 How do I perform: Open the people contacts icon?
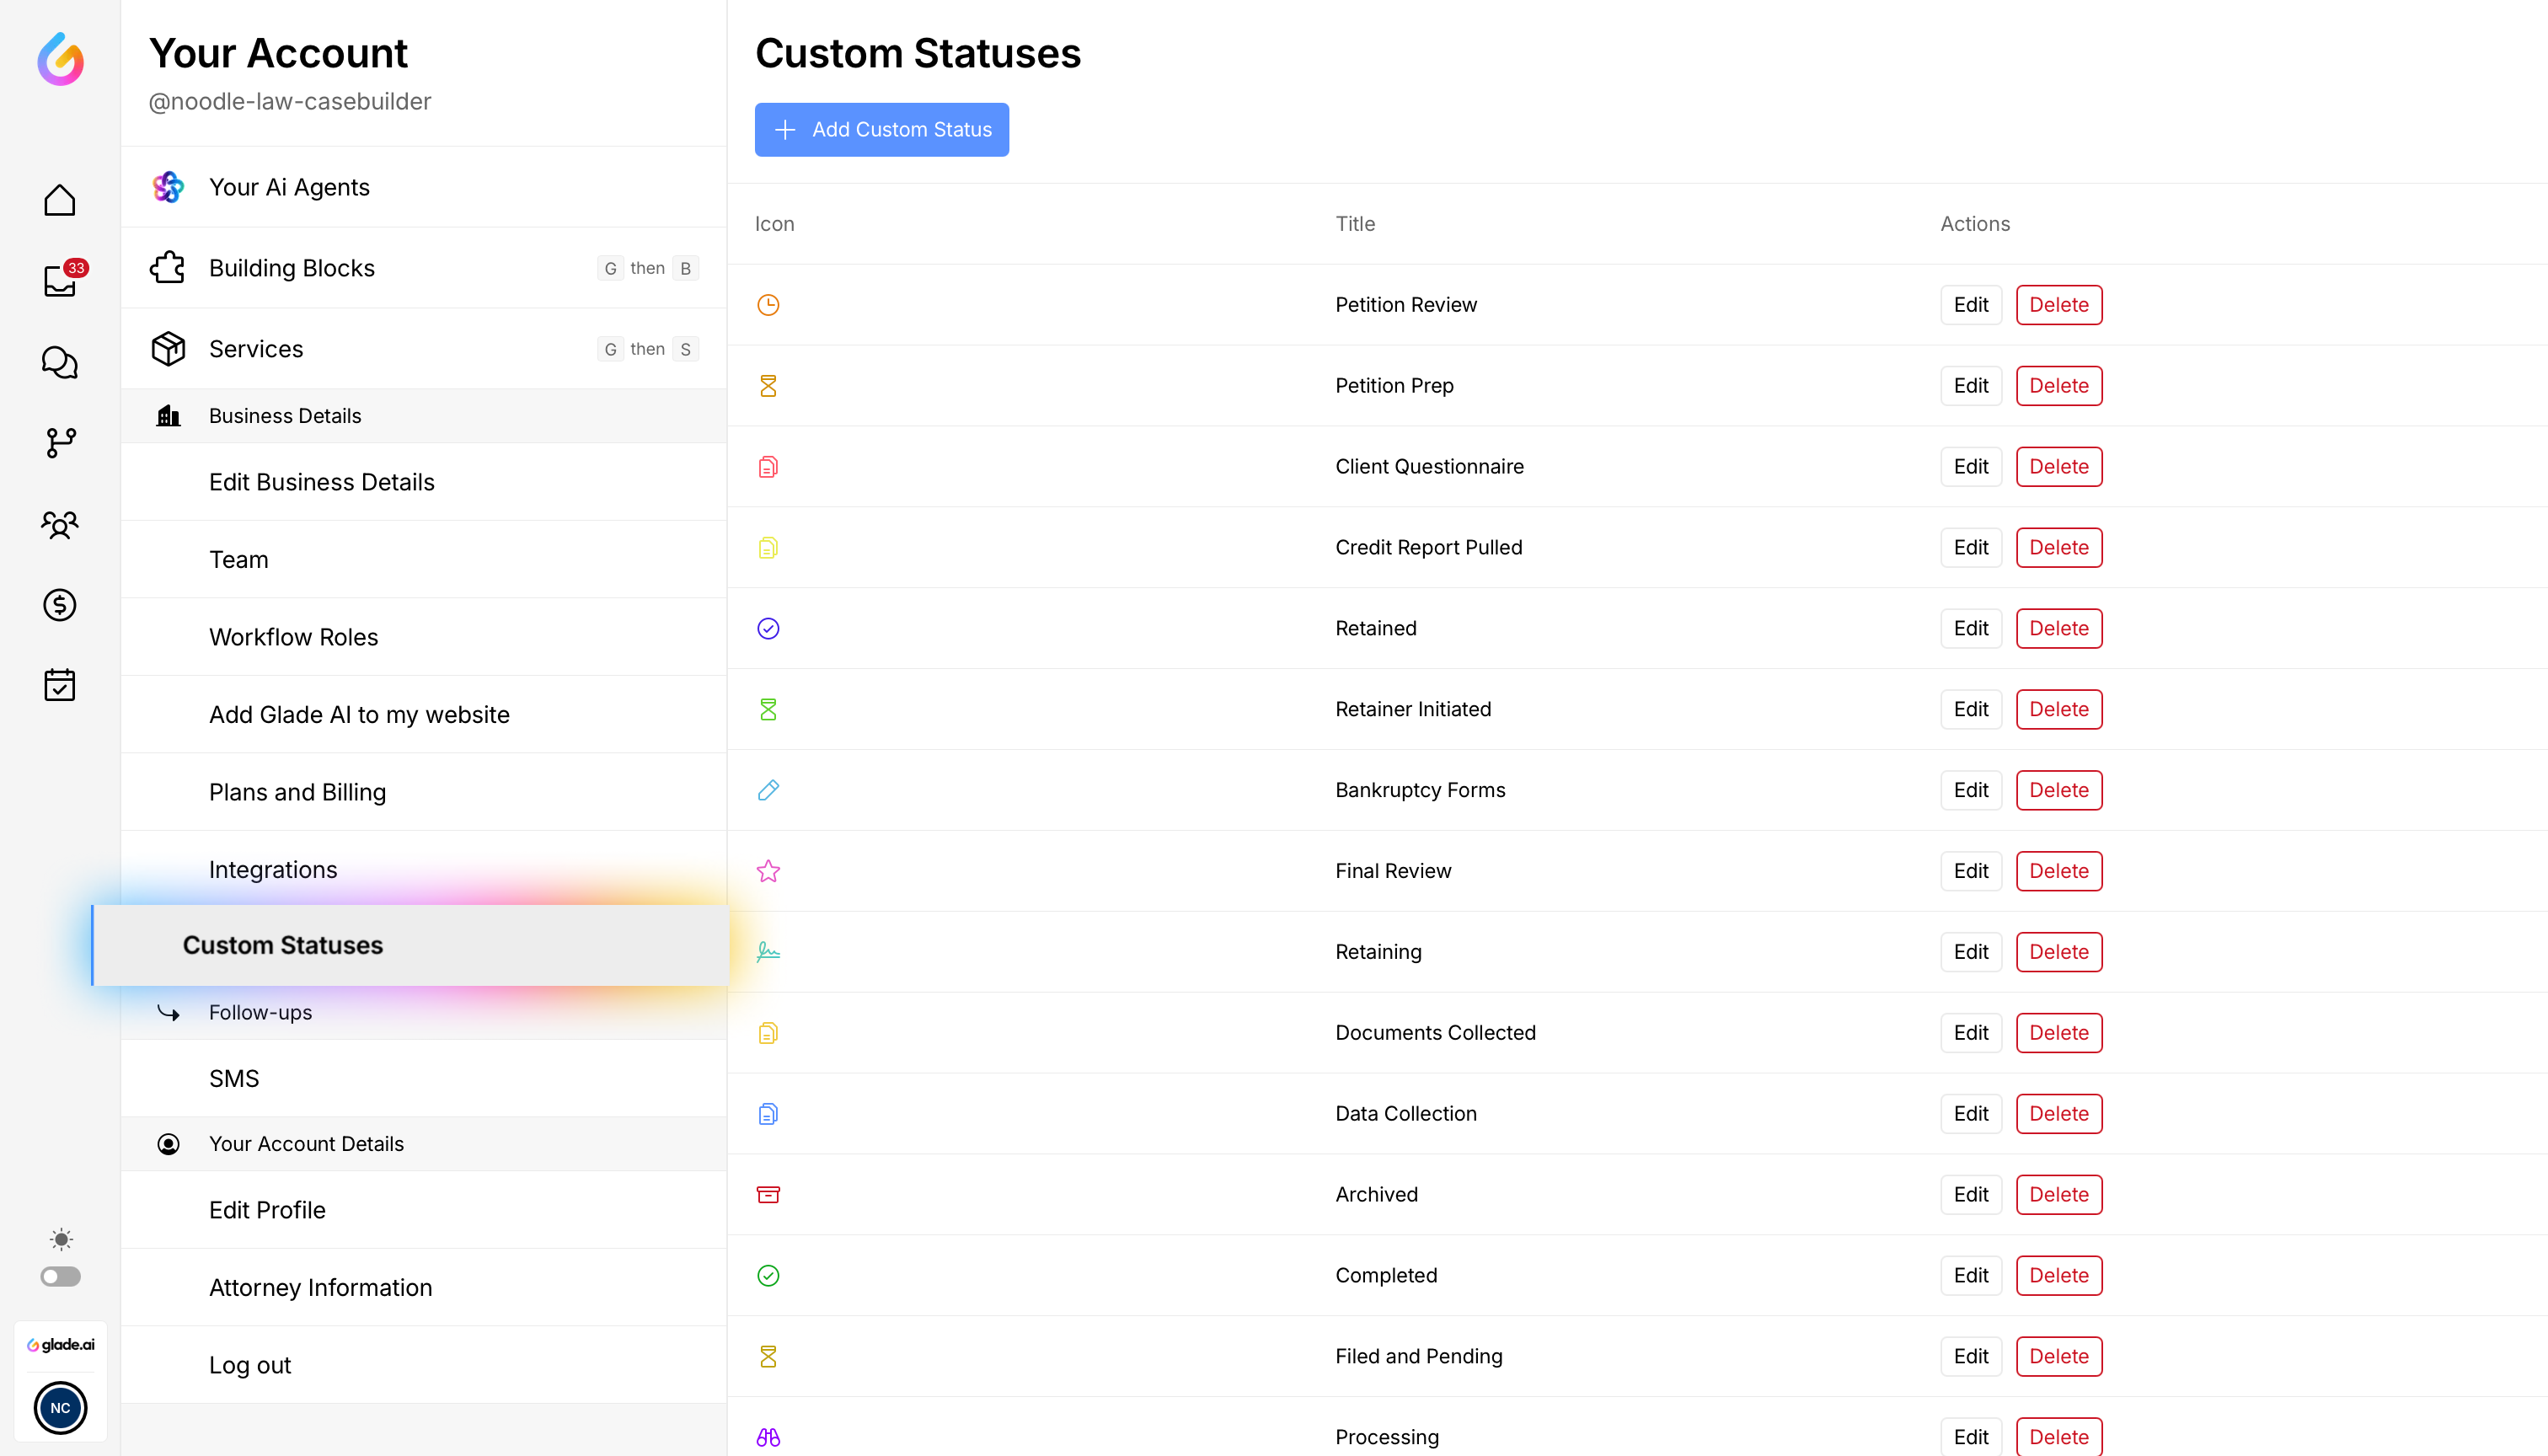pyautogui.click(x=60, y=524)
